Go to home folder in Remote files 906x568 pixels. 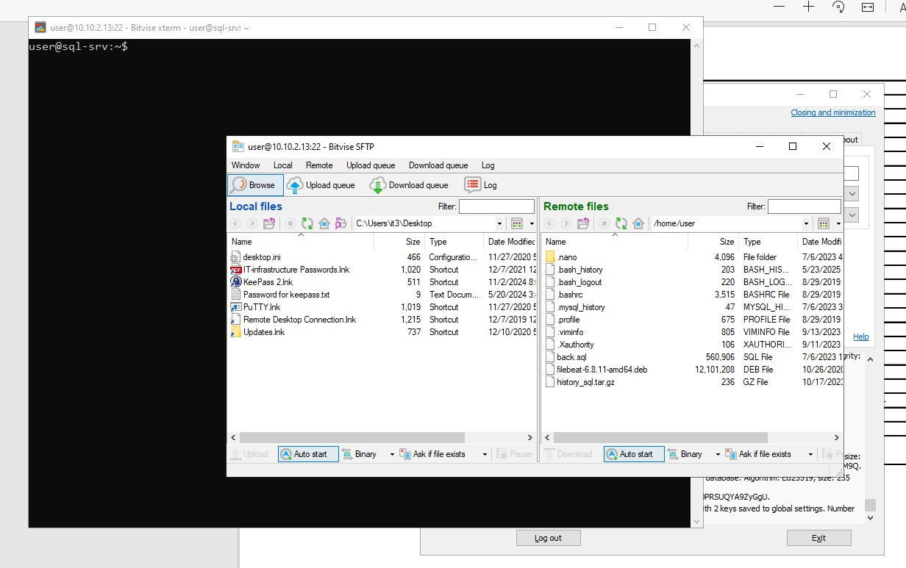[638, 223]
